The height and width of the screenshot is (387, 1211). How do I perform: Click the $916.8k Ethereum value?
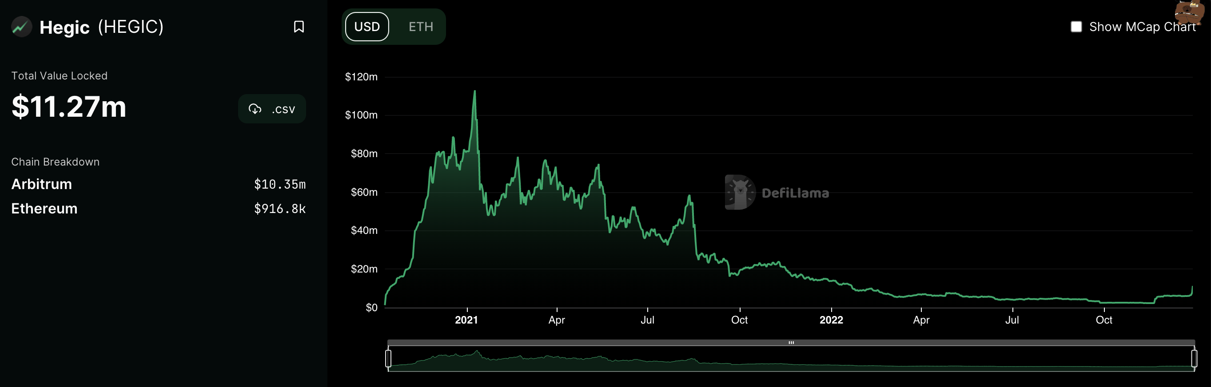point(280,209)
